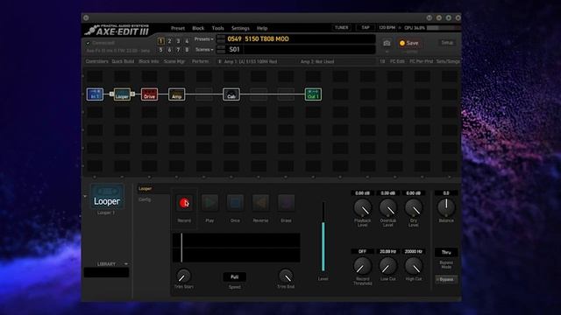
Task: Click the looper Level meter slider
Action: (323, 236)
